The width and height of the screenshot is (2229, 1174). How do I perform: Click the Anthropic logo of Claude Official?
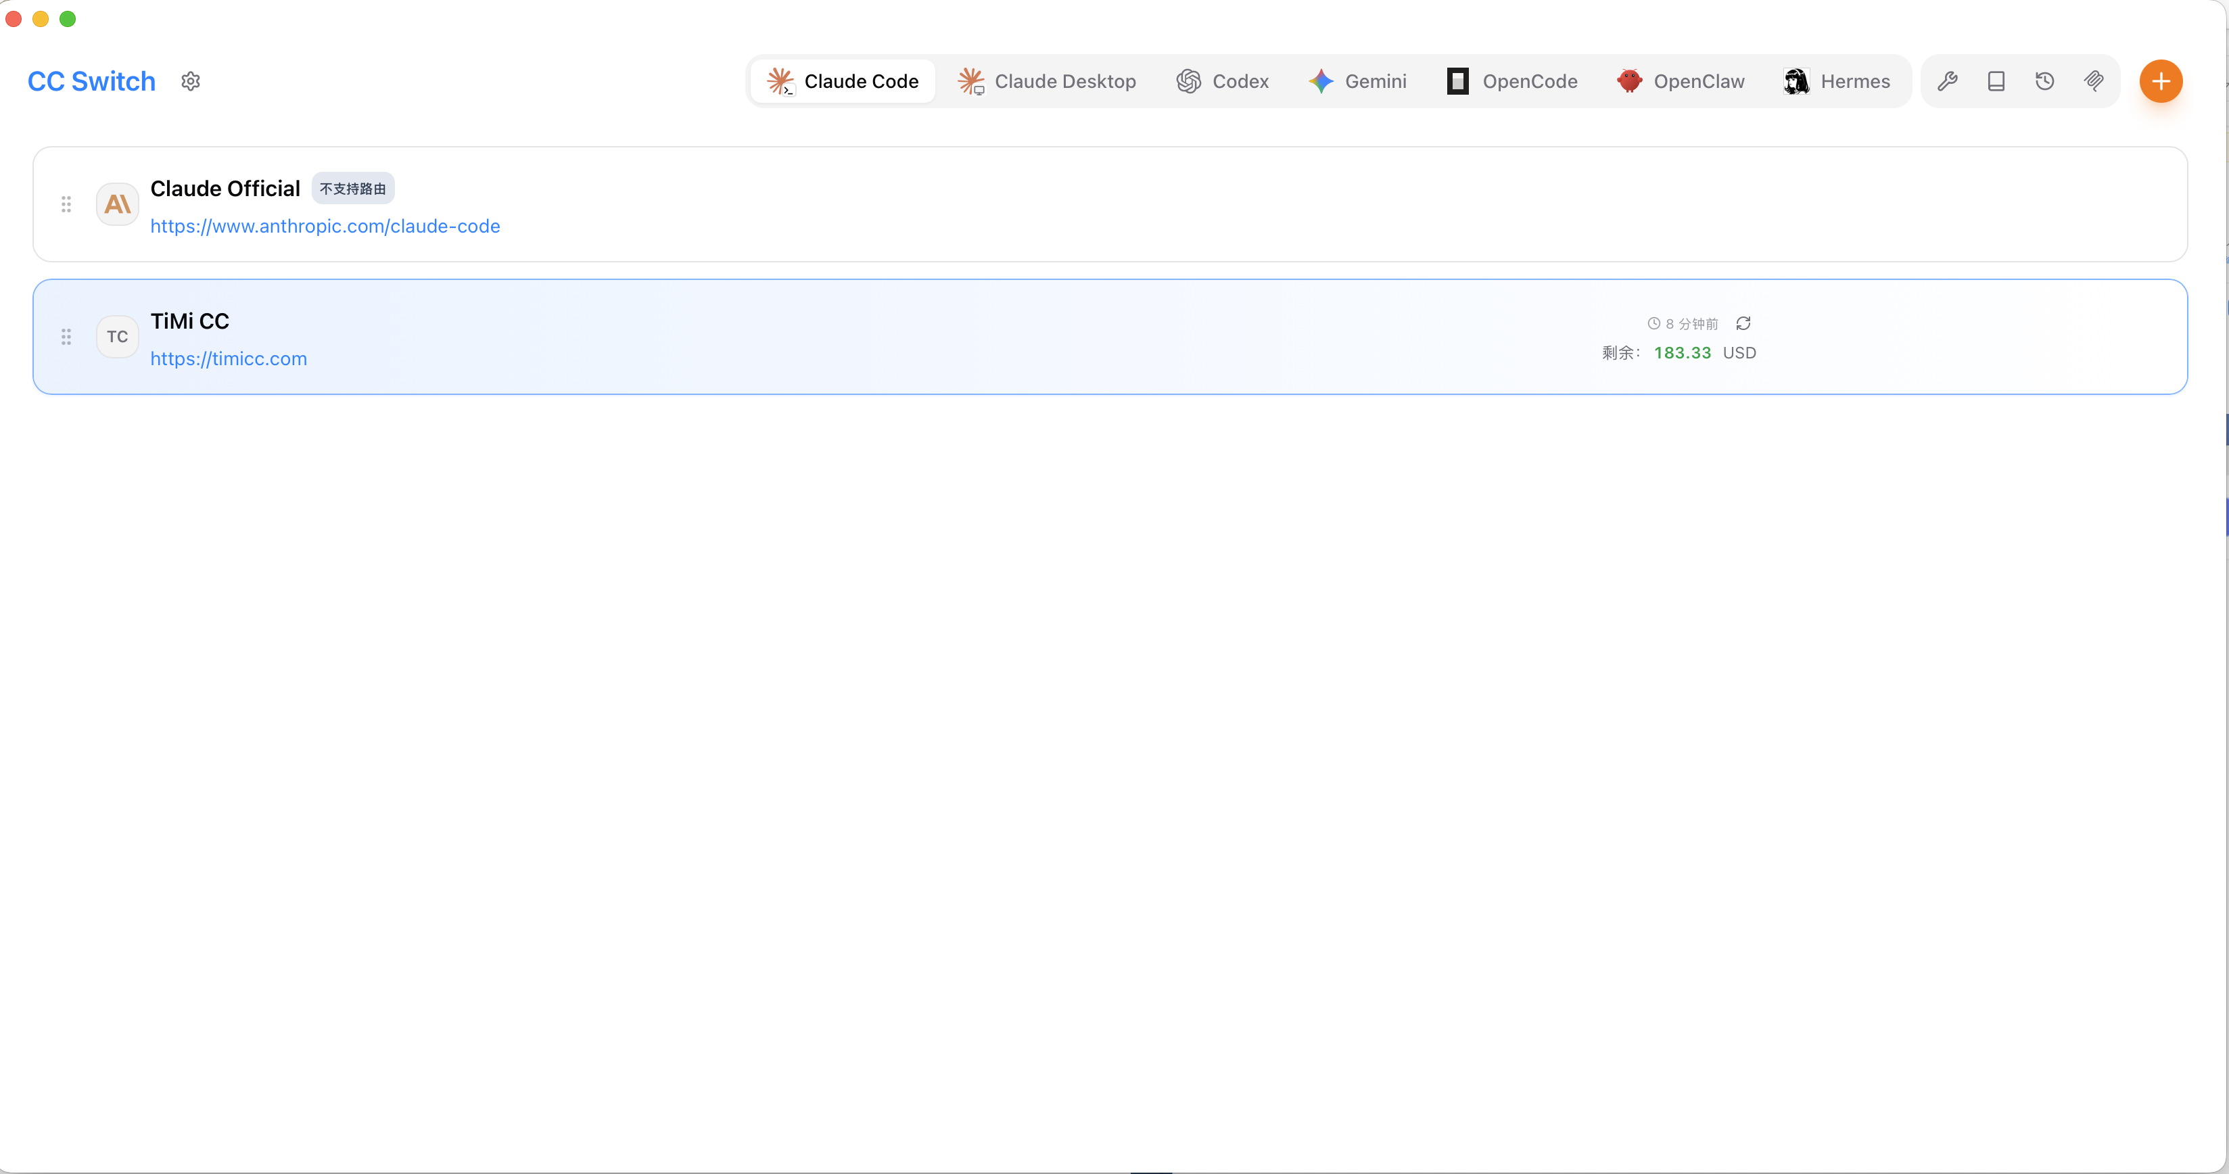pyautogui.click(x=118, y=204)
